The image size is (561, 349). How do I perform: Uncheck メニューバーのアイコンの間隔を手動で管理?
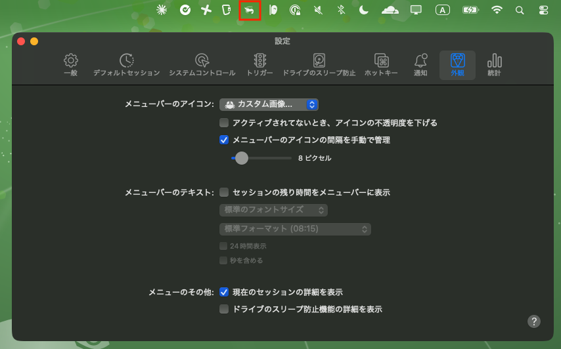[x=224, y=140]
